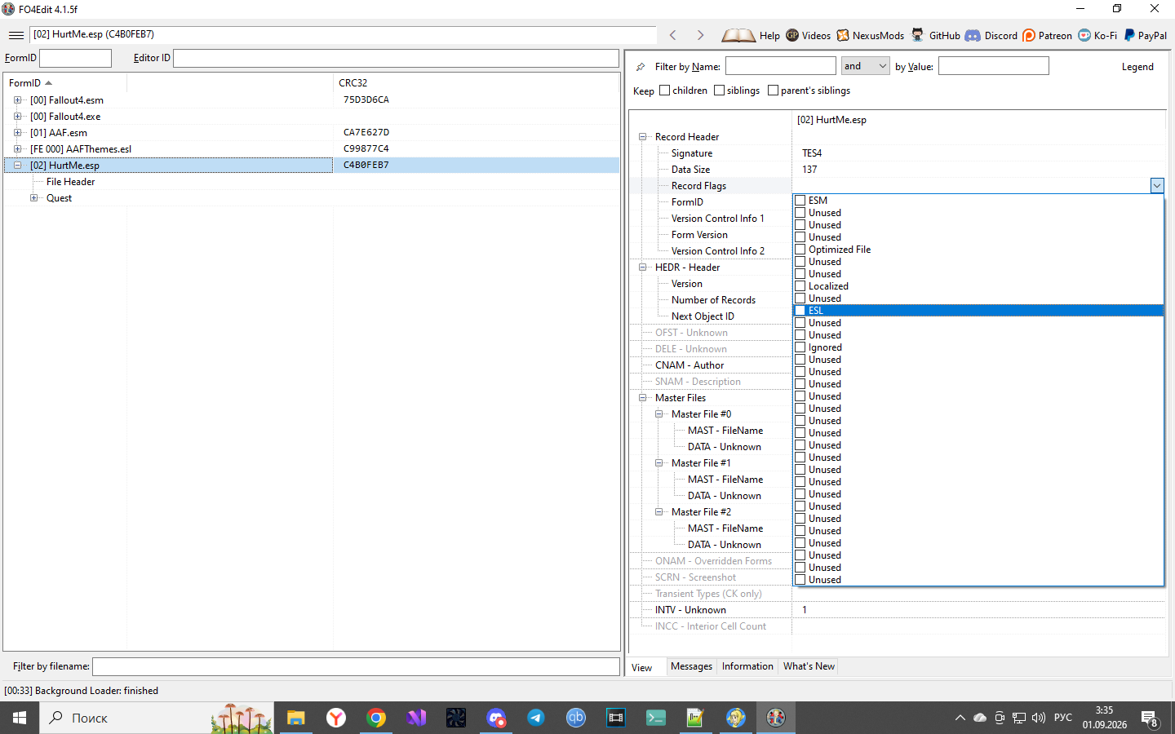Close the Record Flags dropdown arrow
Viewport: 1175px width, 734px height.
1157,186
